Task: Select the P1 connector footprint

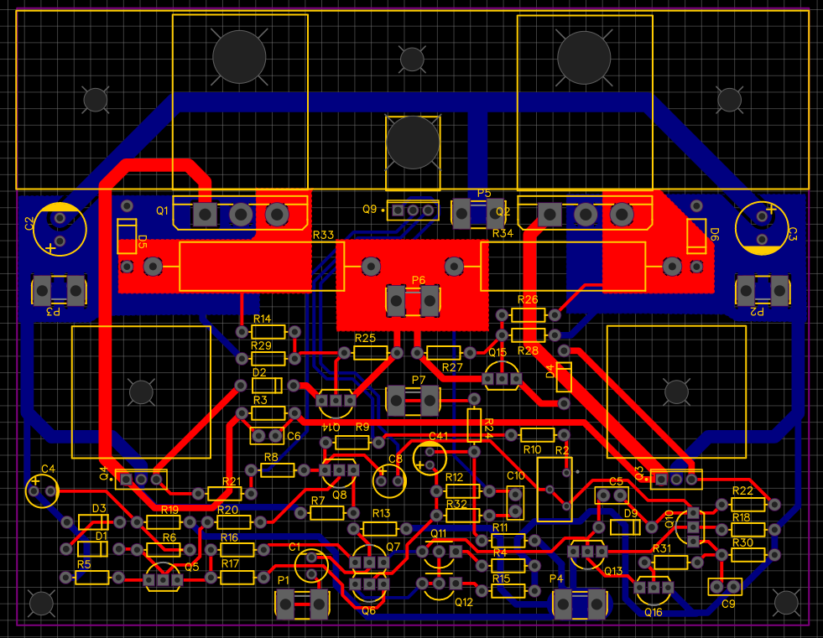Action: [302, 604]
